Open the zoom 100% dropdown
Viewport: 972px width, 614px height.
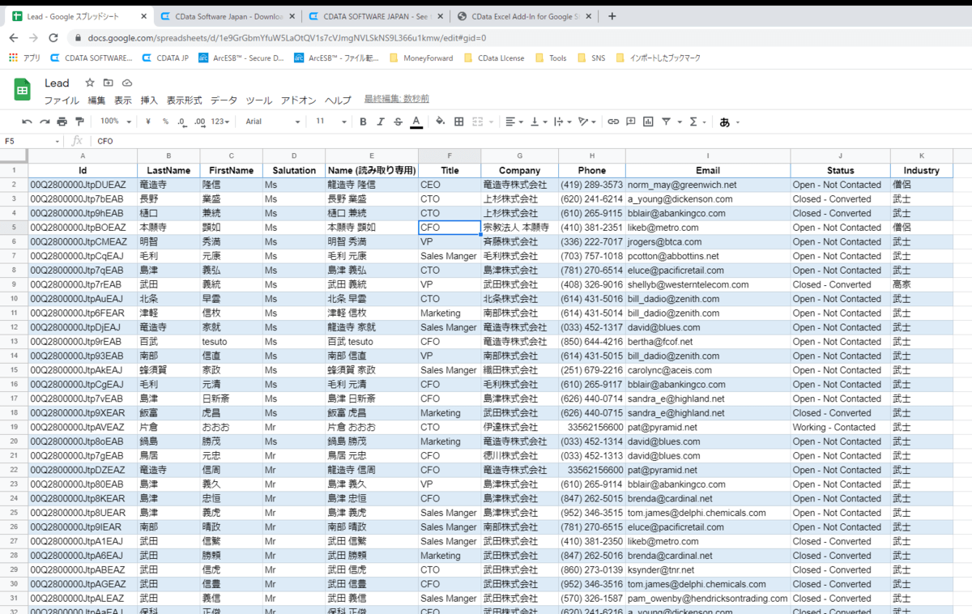click(x=114, y=122)
